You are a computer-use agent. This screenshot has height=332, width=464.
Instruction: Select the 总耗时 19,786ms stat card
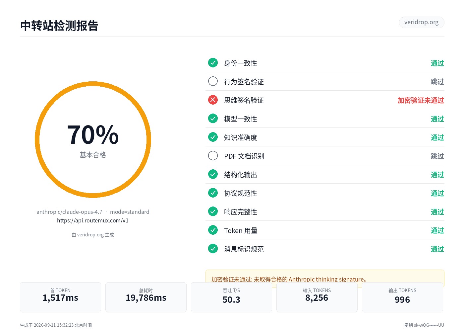pyautogui.click(x=146, y=297)
